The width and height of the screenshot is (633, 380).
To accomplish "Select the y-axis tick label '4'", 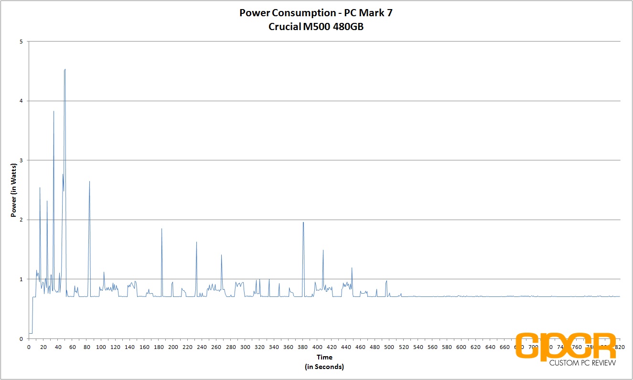I will (x=22, y=101).
